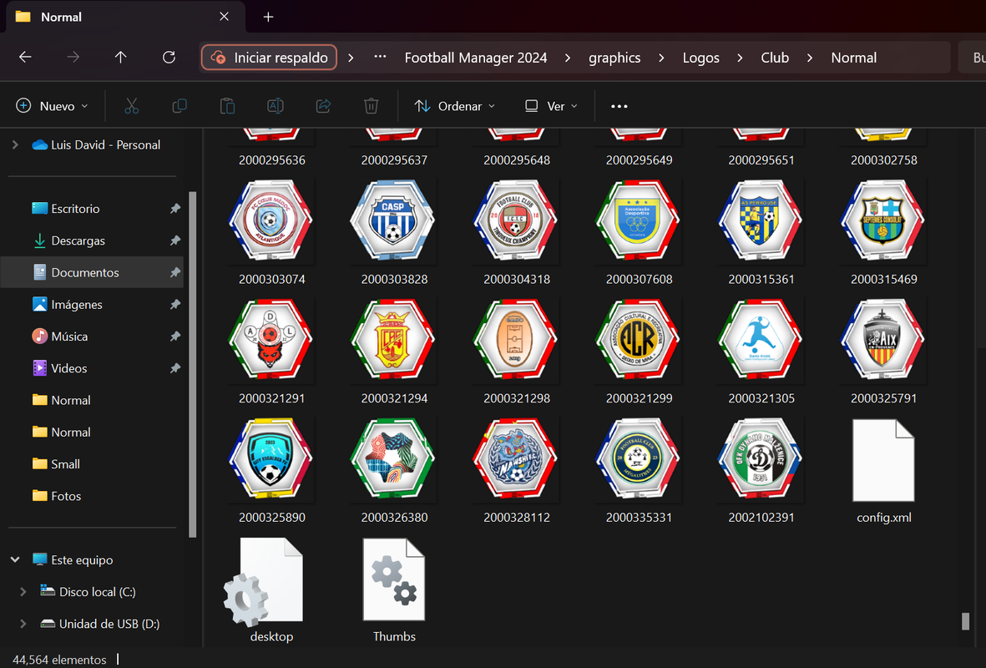Click the Share icon in toolbar
Screen dimensions: 986x668
tap(323, 106)
